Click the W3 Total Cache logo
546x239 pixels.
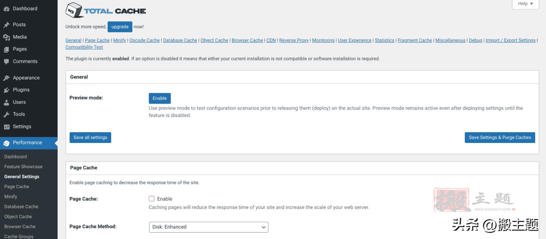pyautogui.click(x=106, y=10)
